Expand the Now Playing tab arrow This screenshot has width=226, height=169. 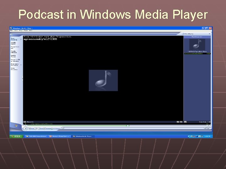[21, 39]
